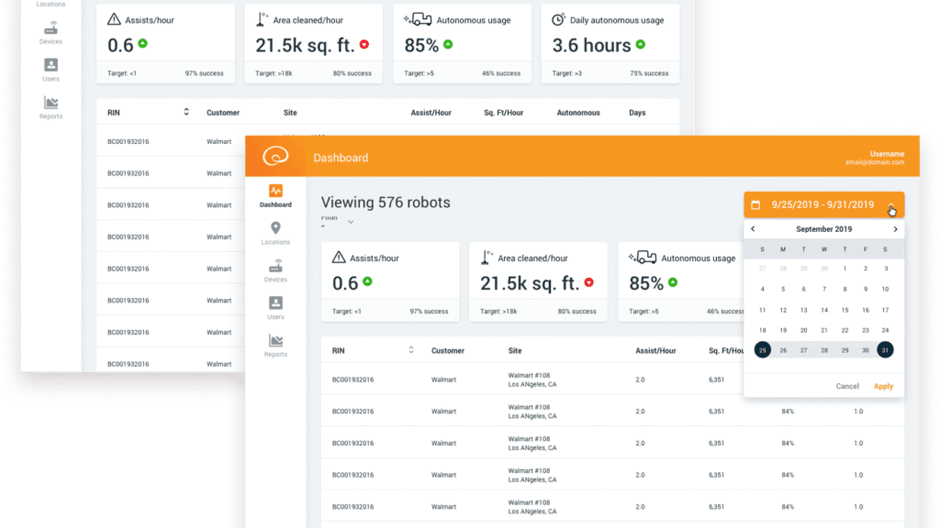The image size is (940, 528).
Task: Click the Customer column header in front table
Action: [x=447, y=351]
